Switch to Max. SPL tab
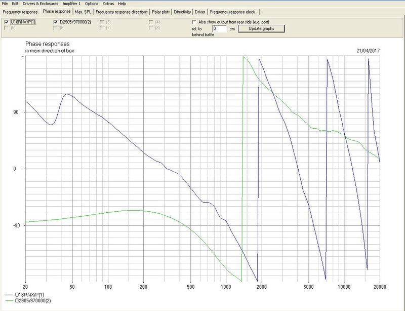Screen dimensions: 405x311 83,12
